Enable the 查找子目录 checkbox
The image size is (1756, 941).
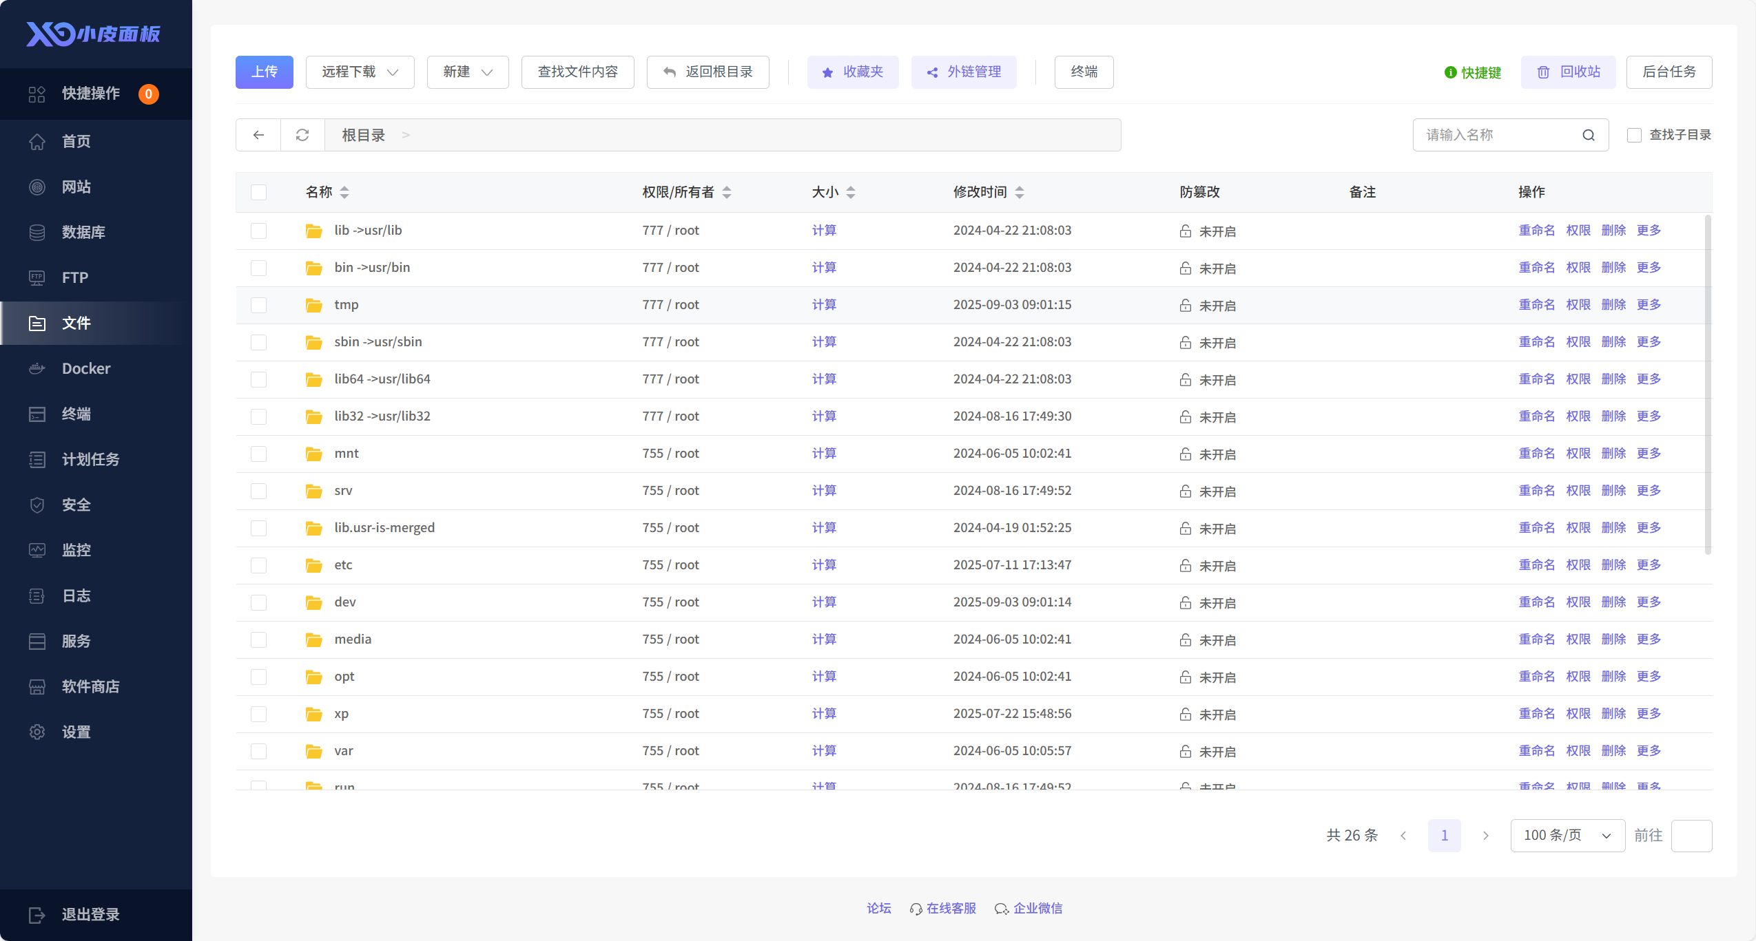point(1634,135)
